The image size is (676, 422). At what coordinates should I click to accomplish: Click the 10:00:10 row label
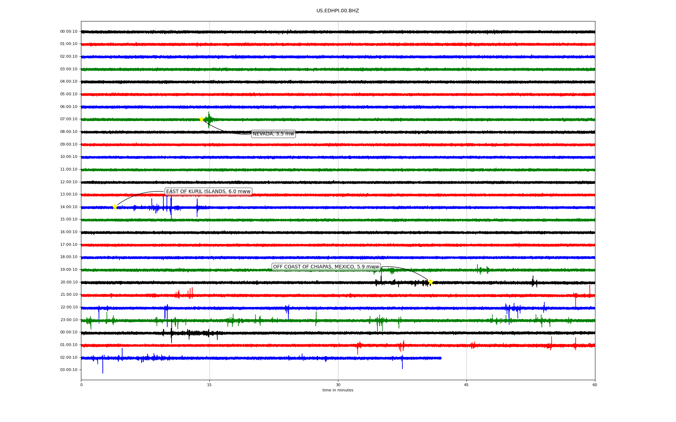(69, 157)
